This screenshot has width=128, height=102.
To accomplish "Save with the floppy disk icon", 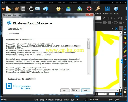I will point(23,9).
